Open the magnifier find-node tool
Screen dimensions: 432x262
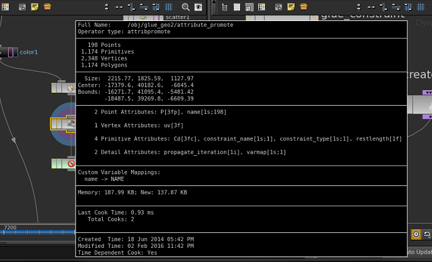(x=186, y=7)
